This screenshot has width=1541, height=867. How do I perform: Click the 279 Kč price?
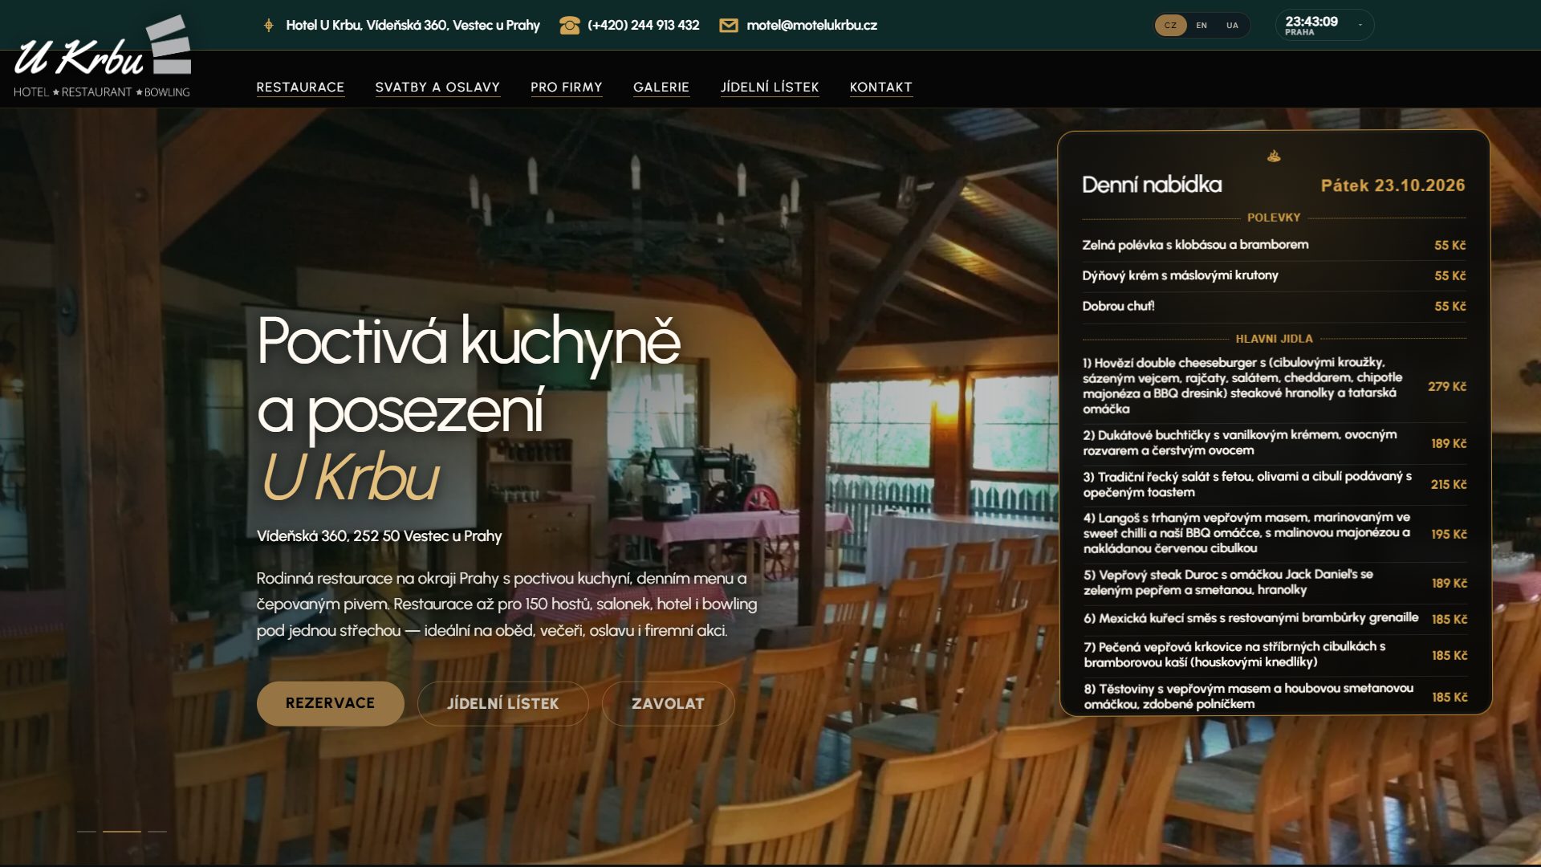tap(1446, 386)
